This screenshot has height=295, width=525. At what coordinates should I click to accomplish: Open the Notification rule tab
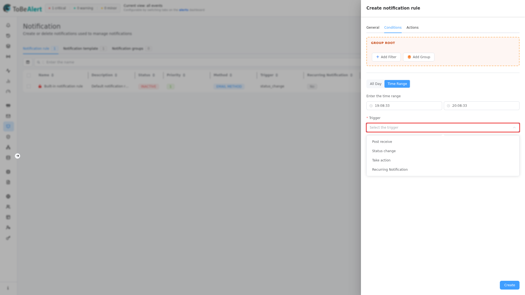tap(40, 49)
